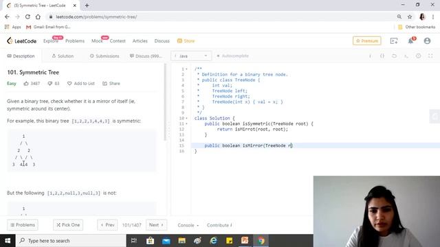Open Chrome three-dot menu
The image size is (440, 247).
[x=433, y=16]
